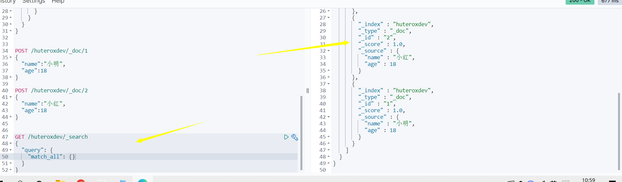
Task: Collapse the request body at editor line 35
Action: pyautogui.click(x=11, y=58)
